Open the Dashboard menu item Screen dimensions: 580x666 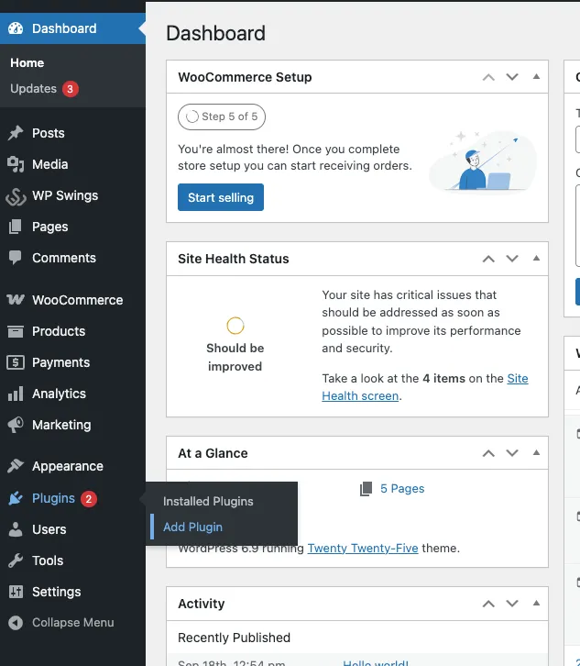point(72,28)
